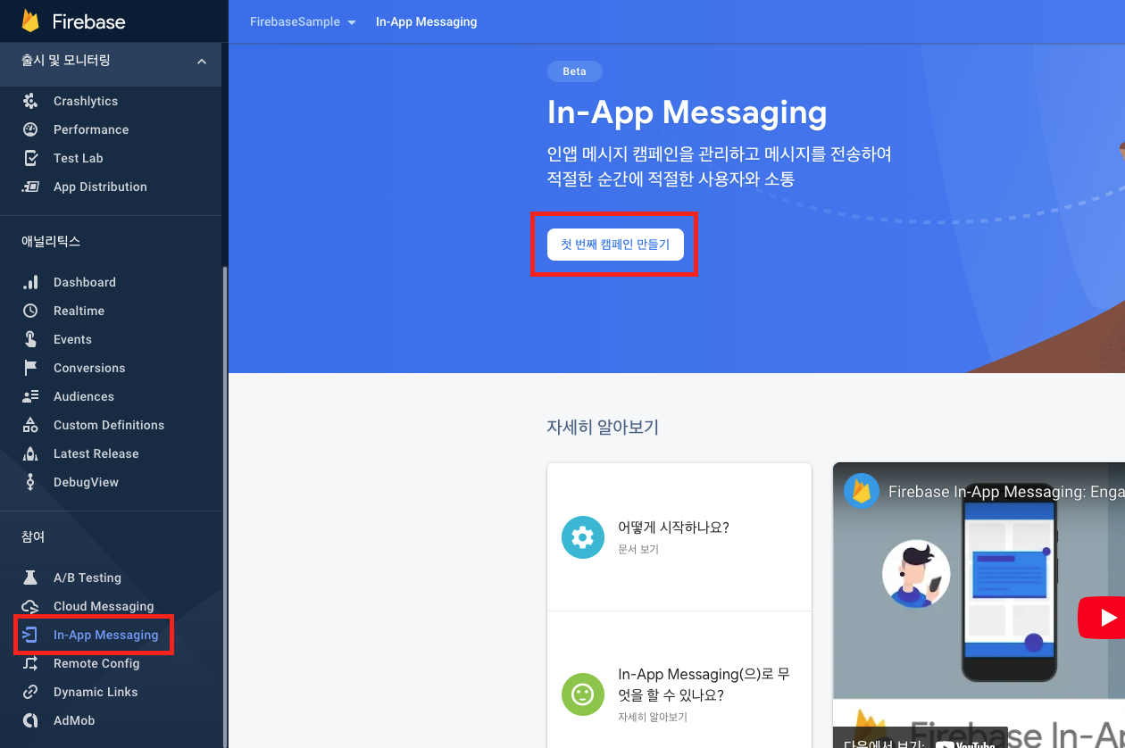Click the A/B Testing flask icon

[x=30, y=578]
